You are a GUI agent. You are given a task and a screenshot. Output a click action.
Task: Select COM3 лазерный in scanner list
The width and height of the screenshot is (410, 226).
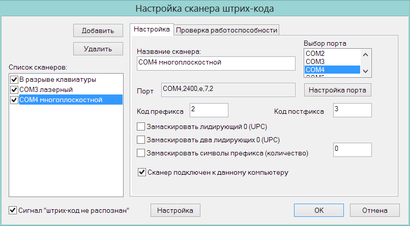pos(46,89)
